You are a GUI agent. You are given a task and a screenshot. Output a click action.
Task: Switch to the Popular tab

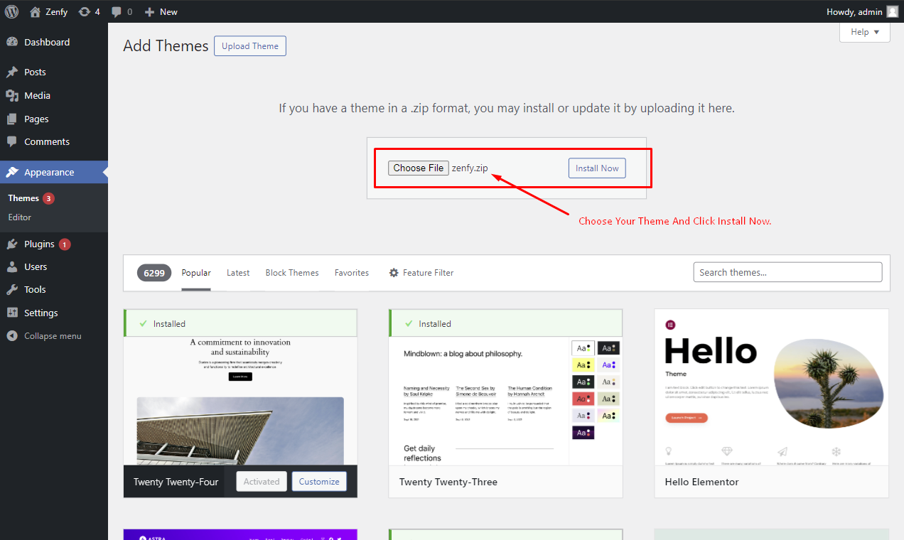196,273
